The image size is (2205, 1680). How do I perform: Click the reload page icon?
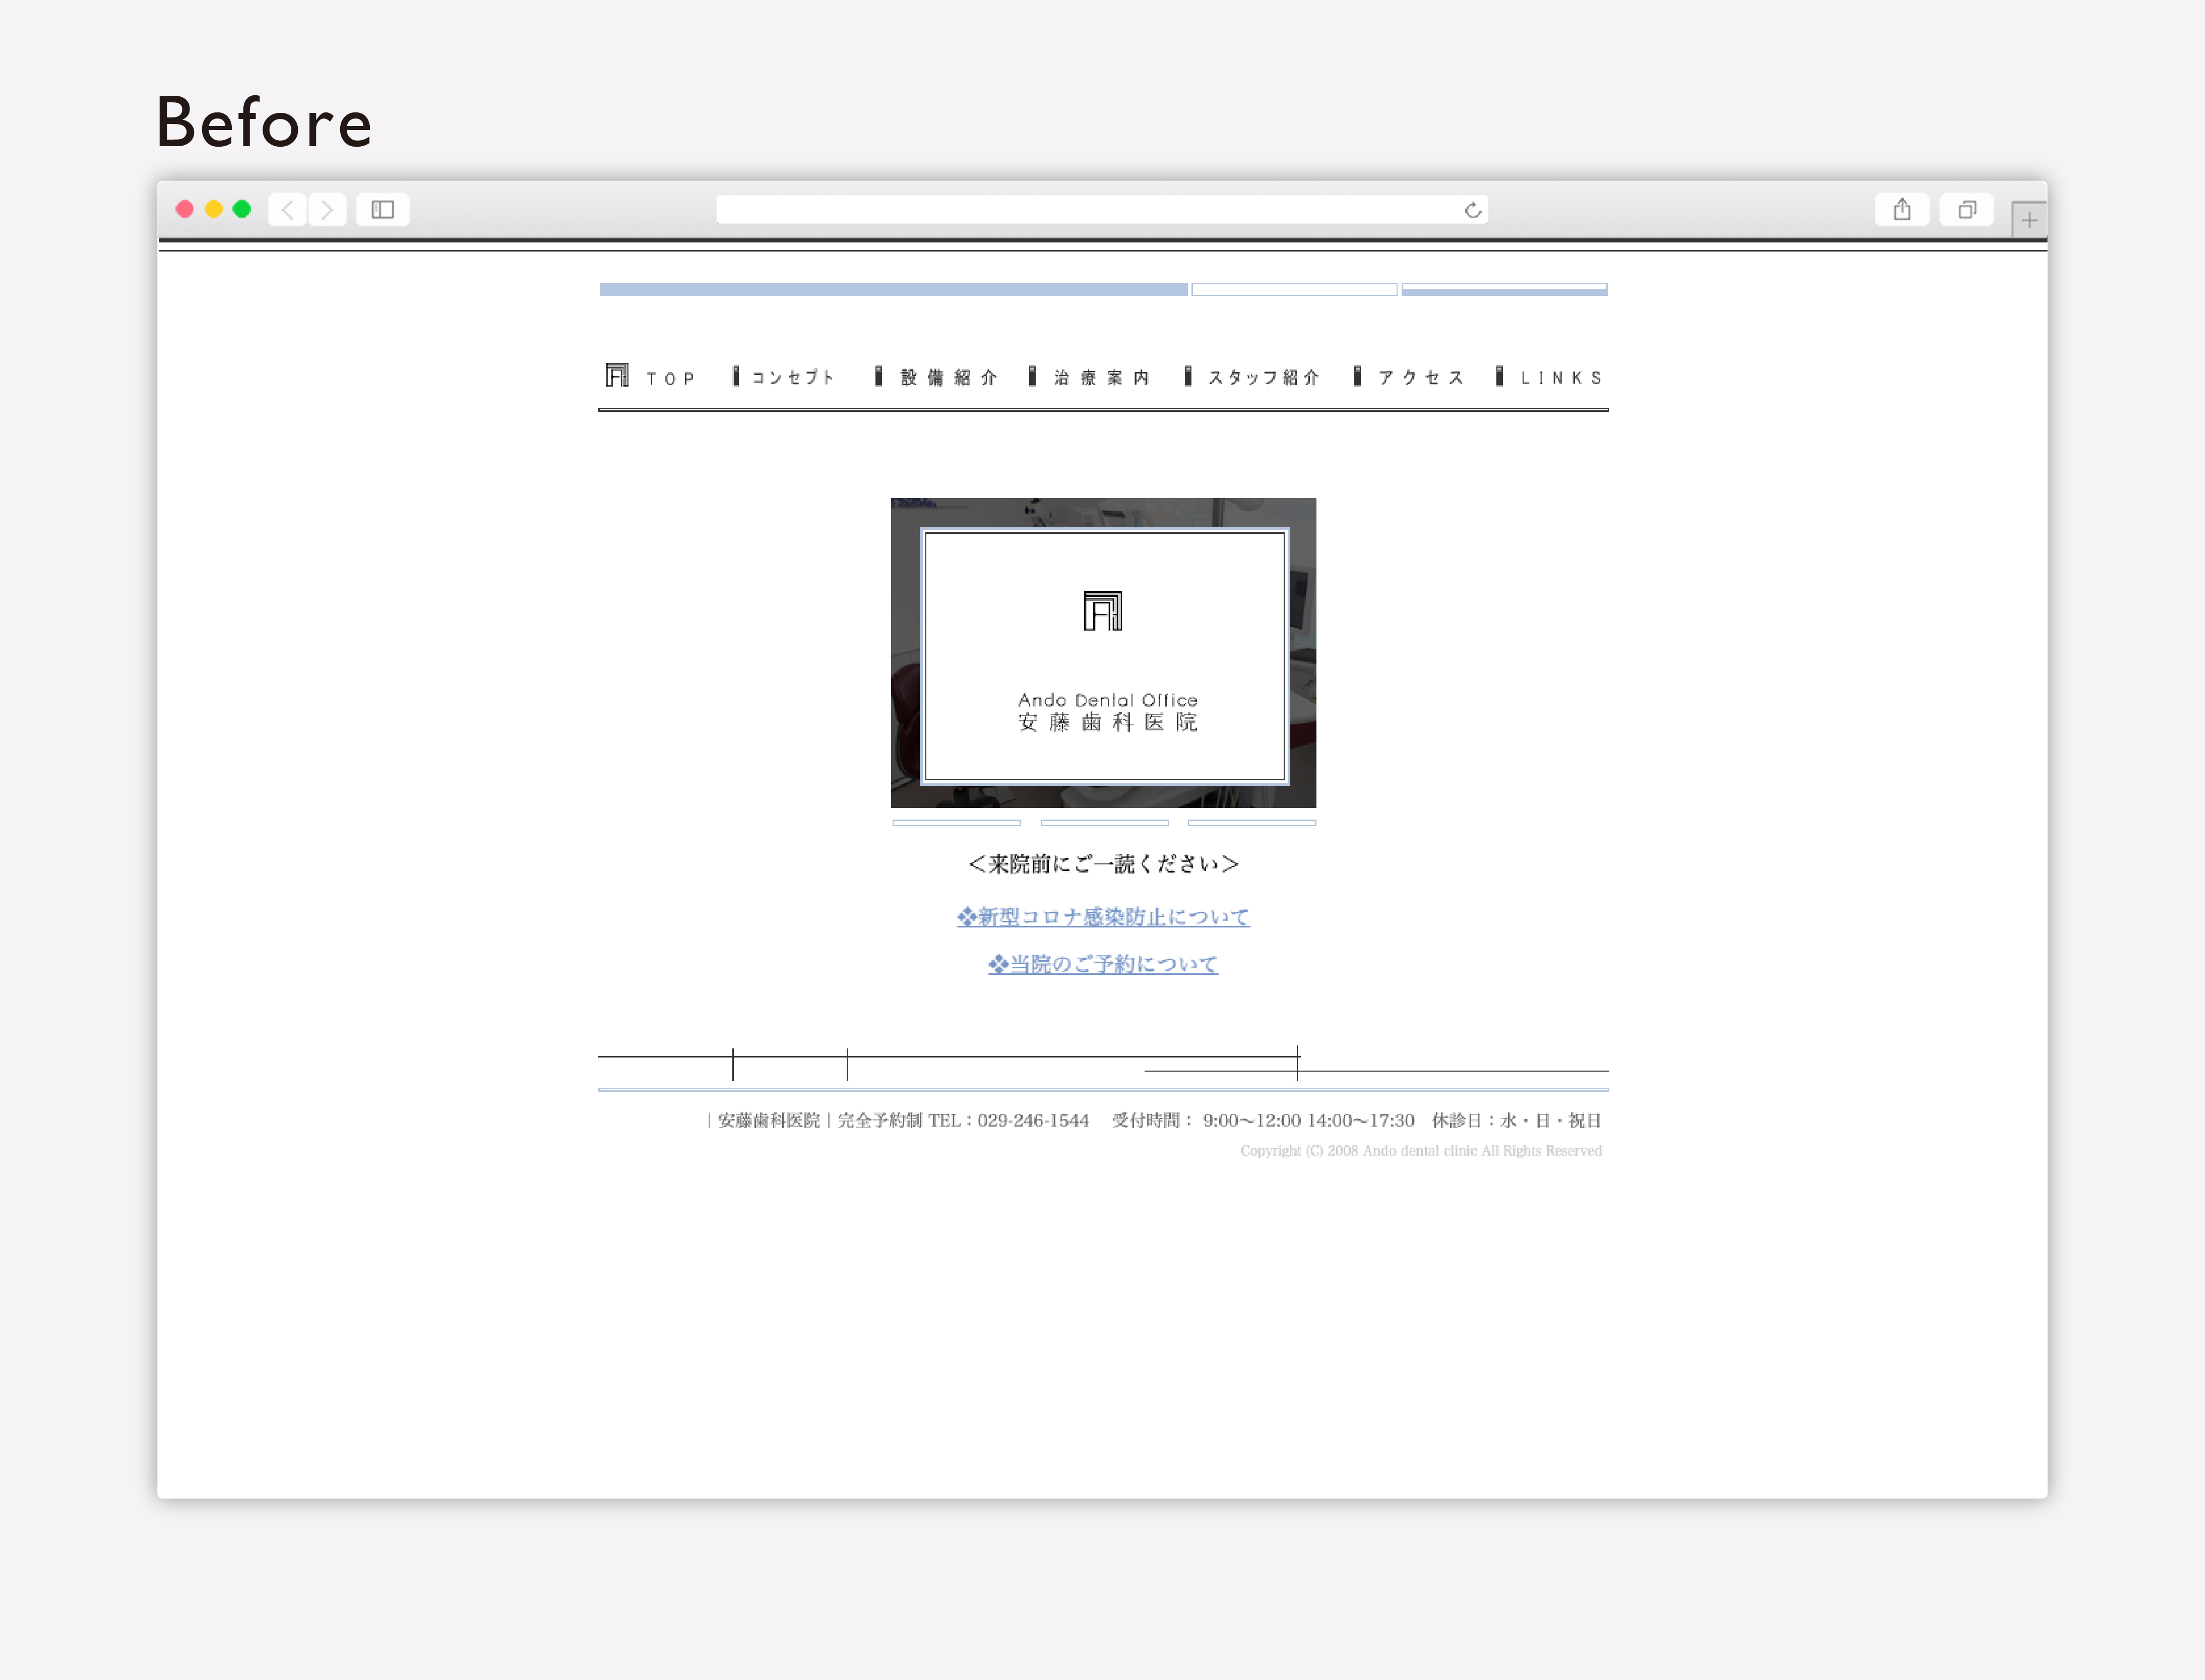pyautogui.click(x=1472, y=210)
